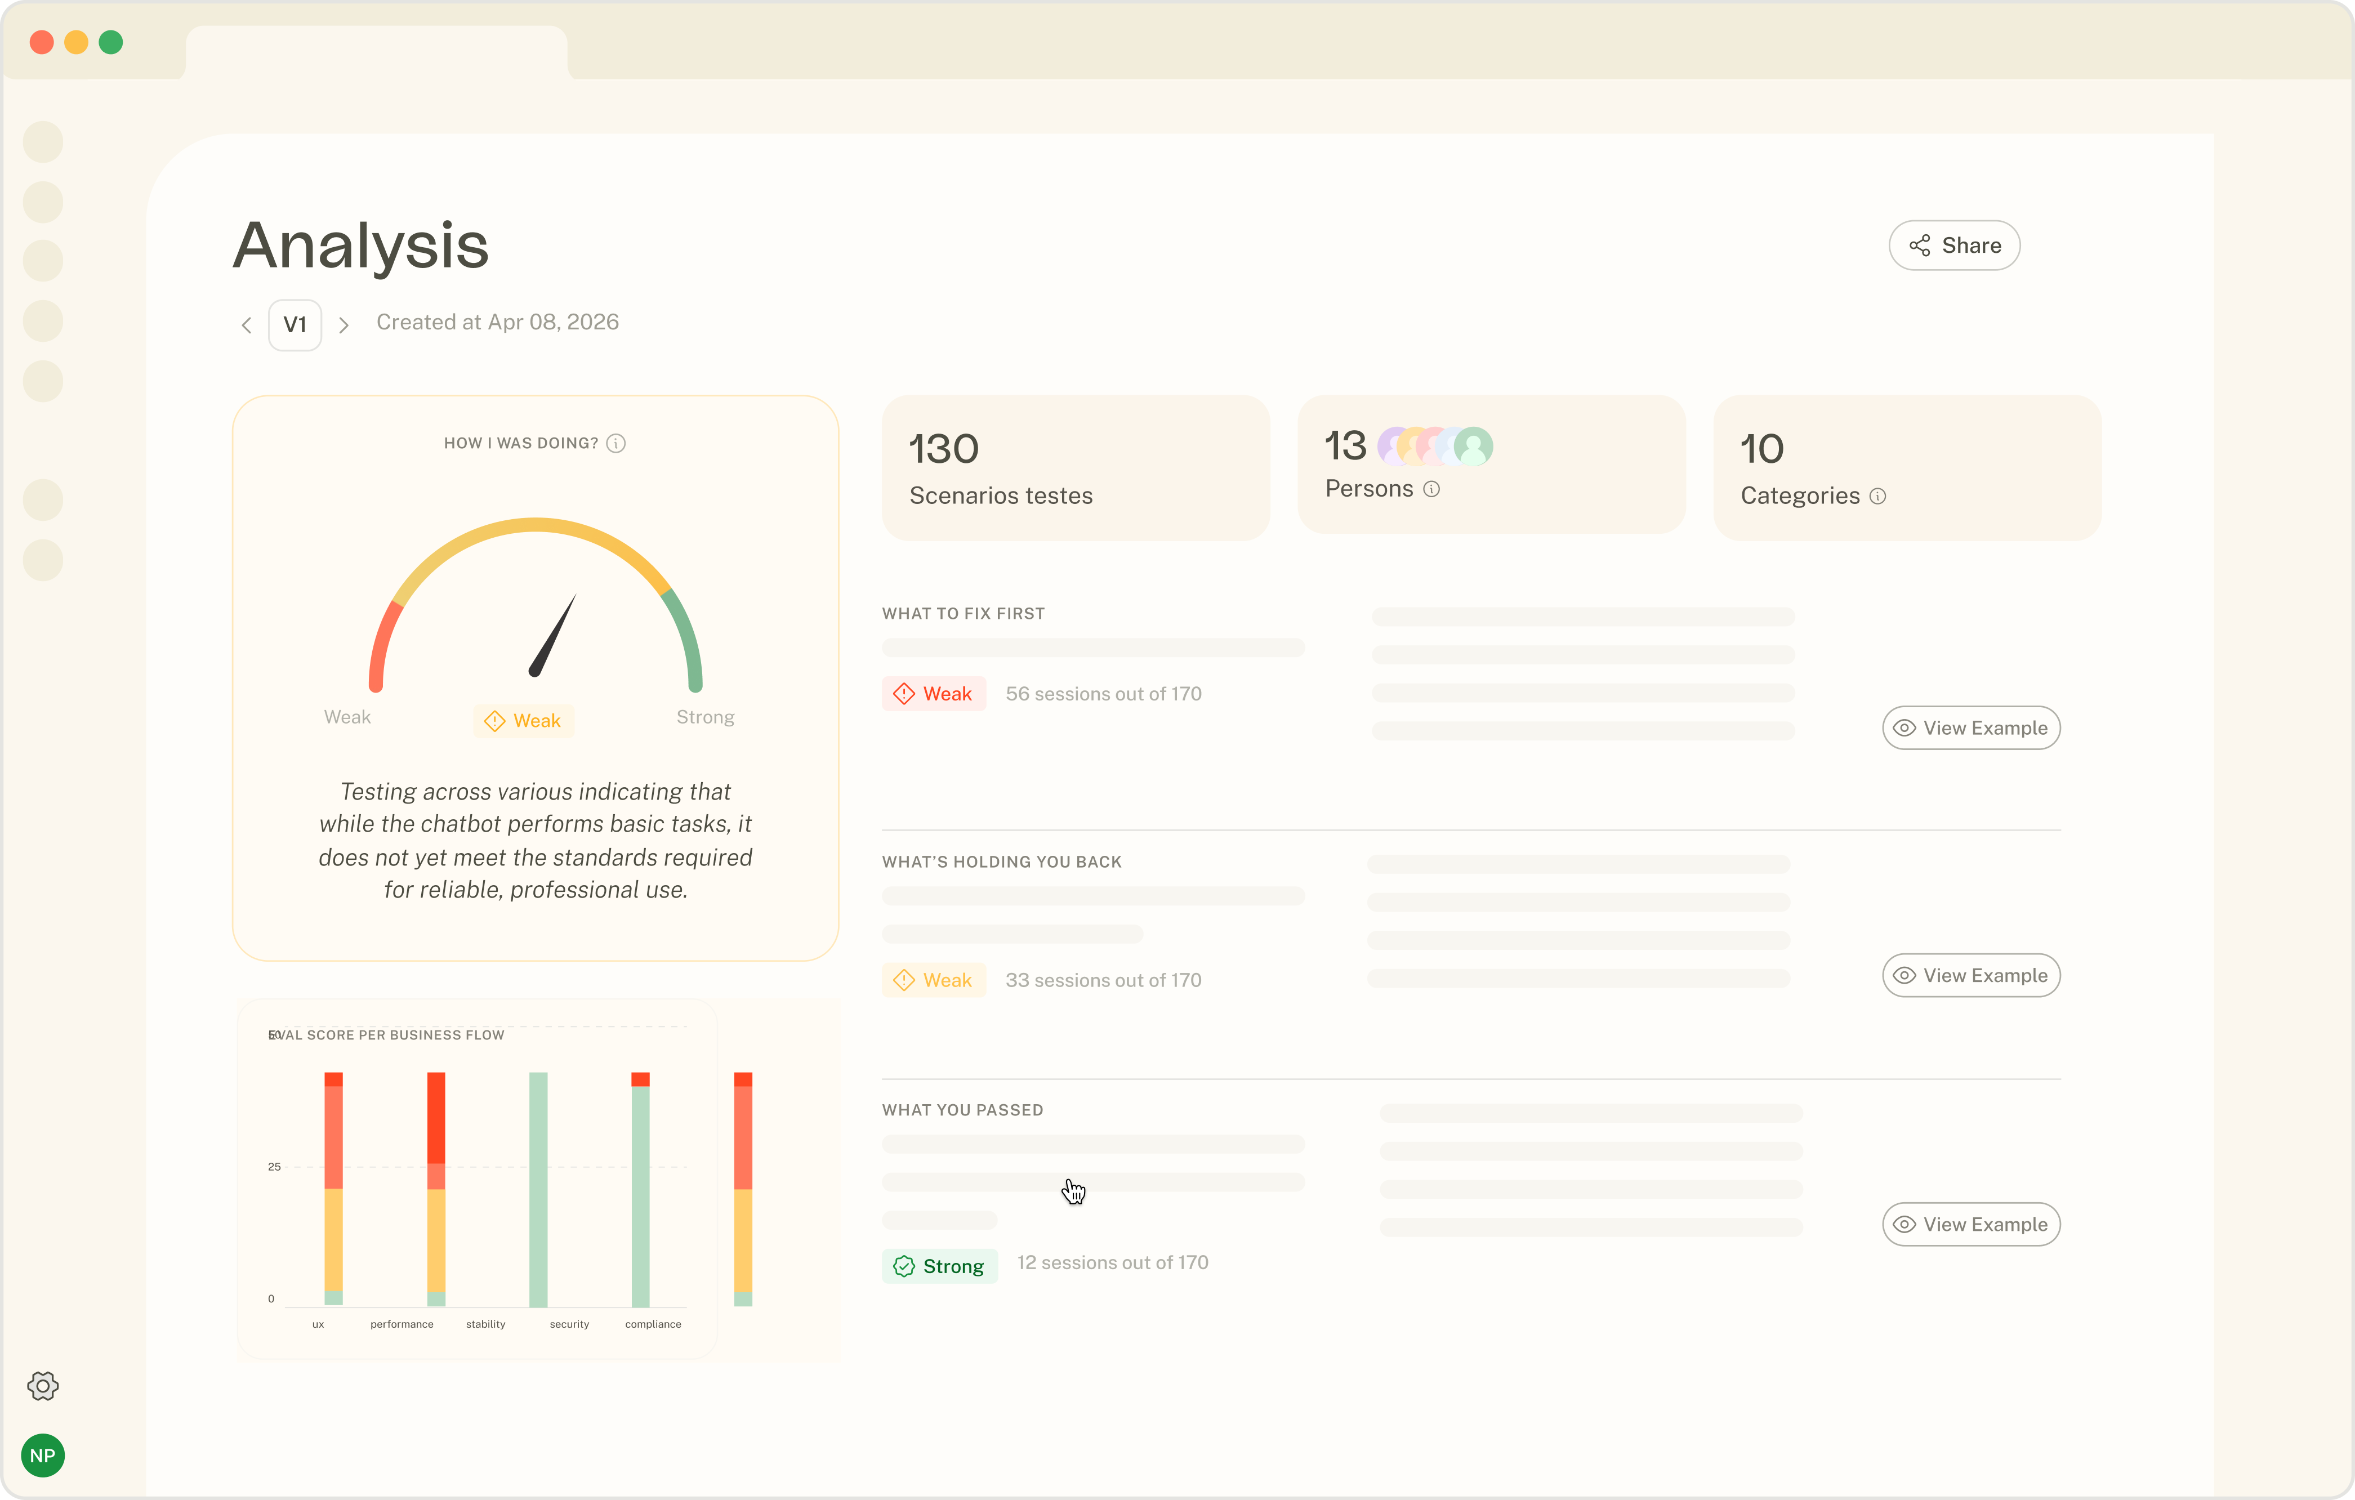Screen dimensions: 2355x1500
Task: Open the NP user avatar
Action: 43,1455
